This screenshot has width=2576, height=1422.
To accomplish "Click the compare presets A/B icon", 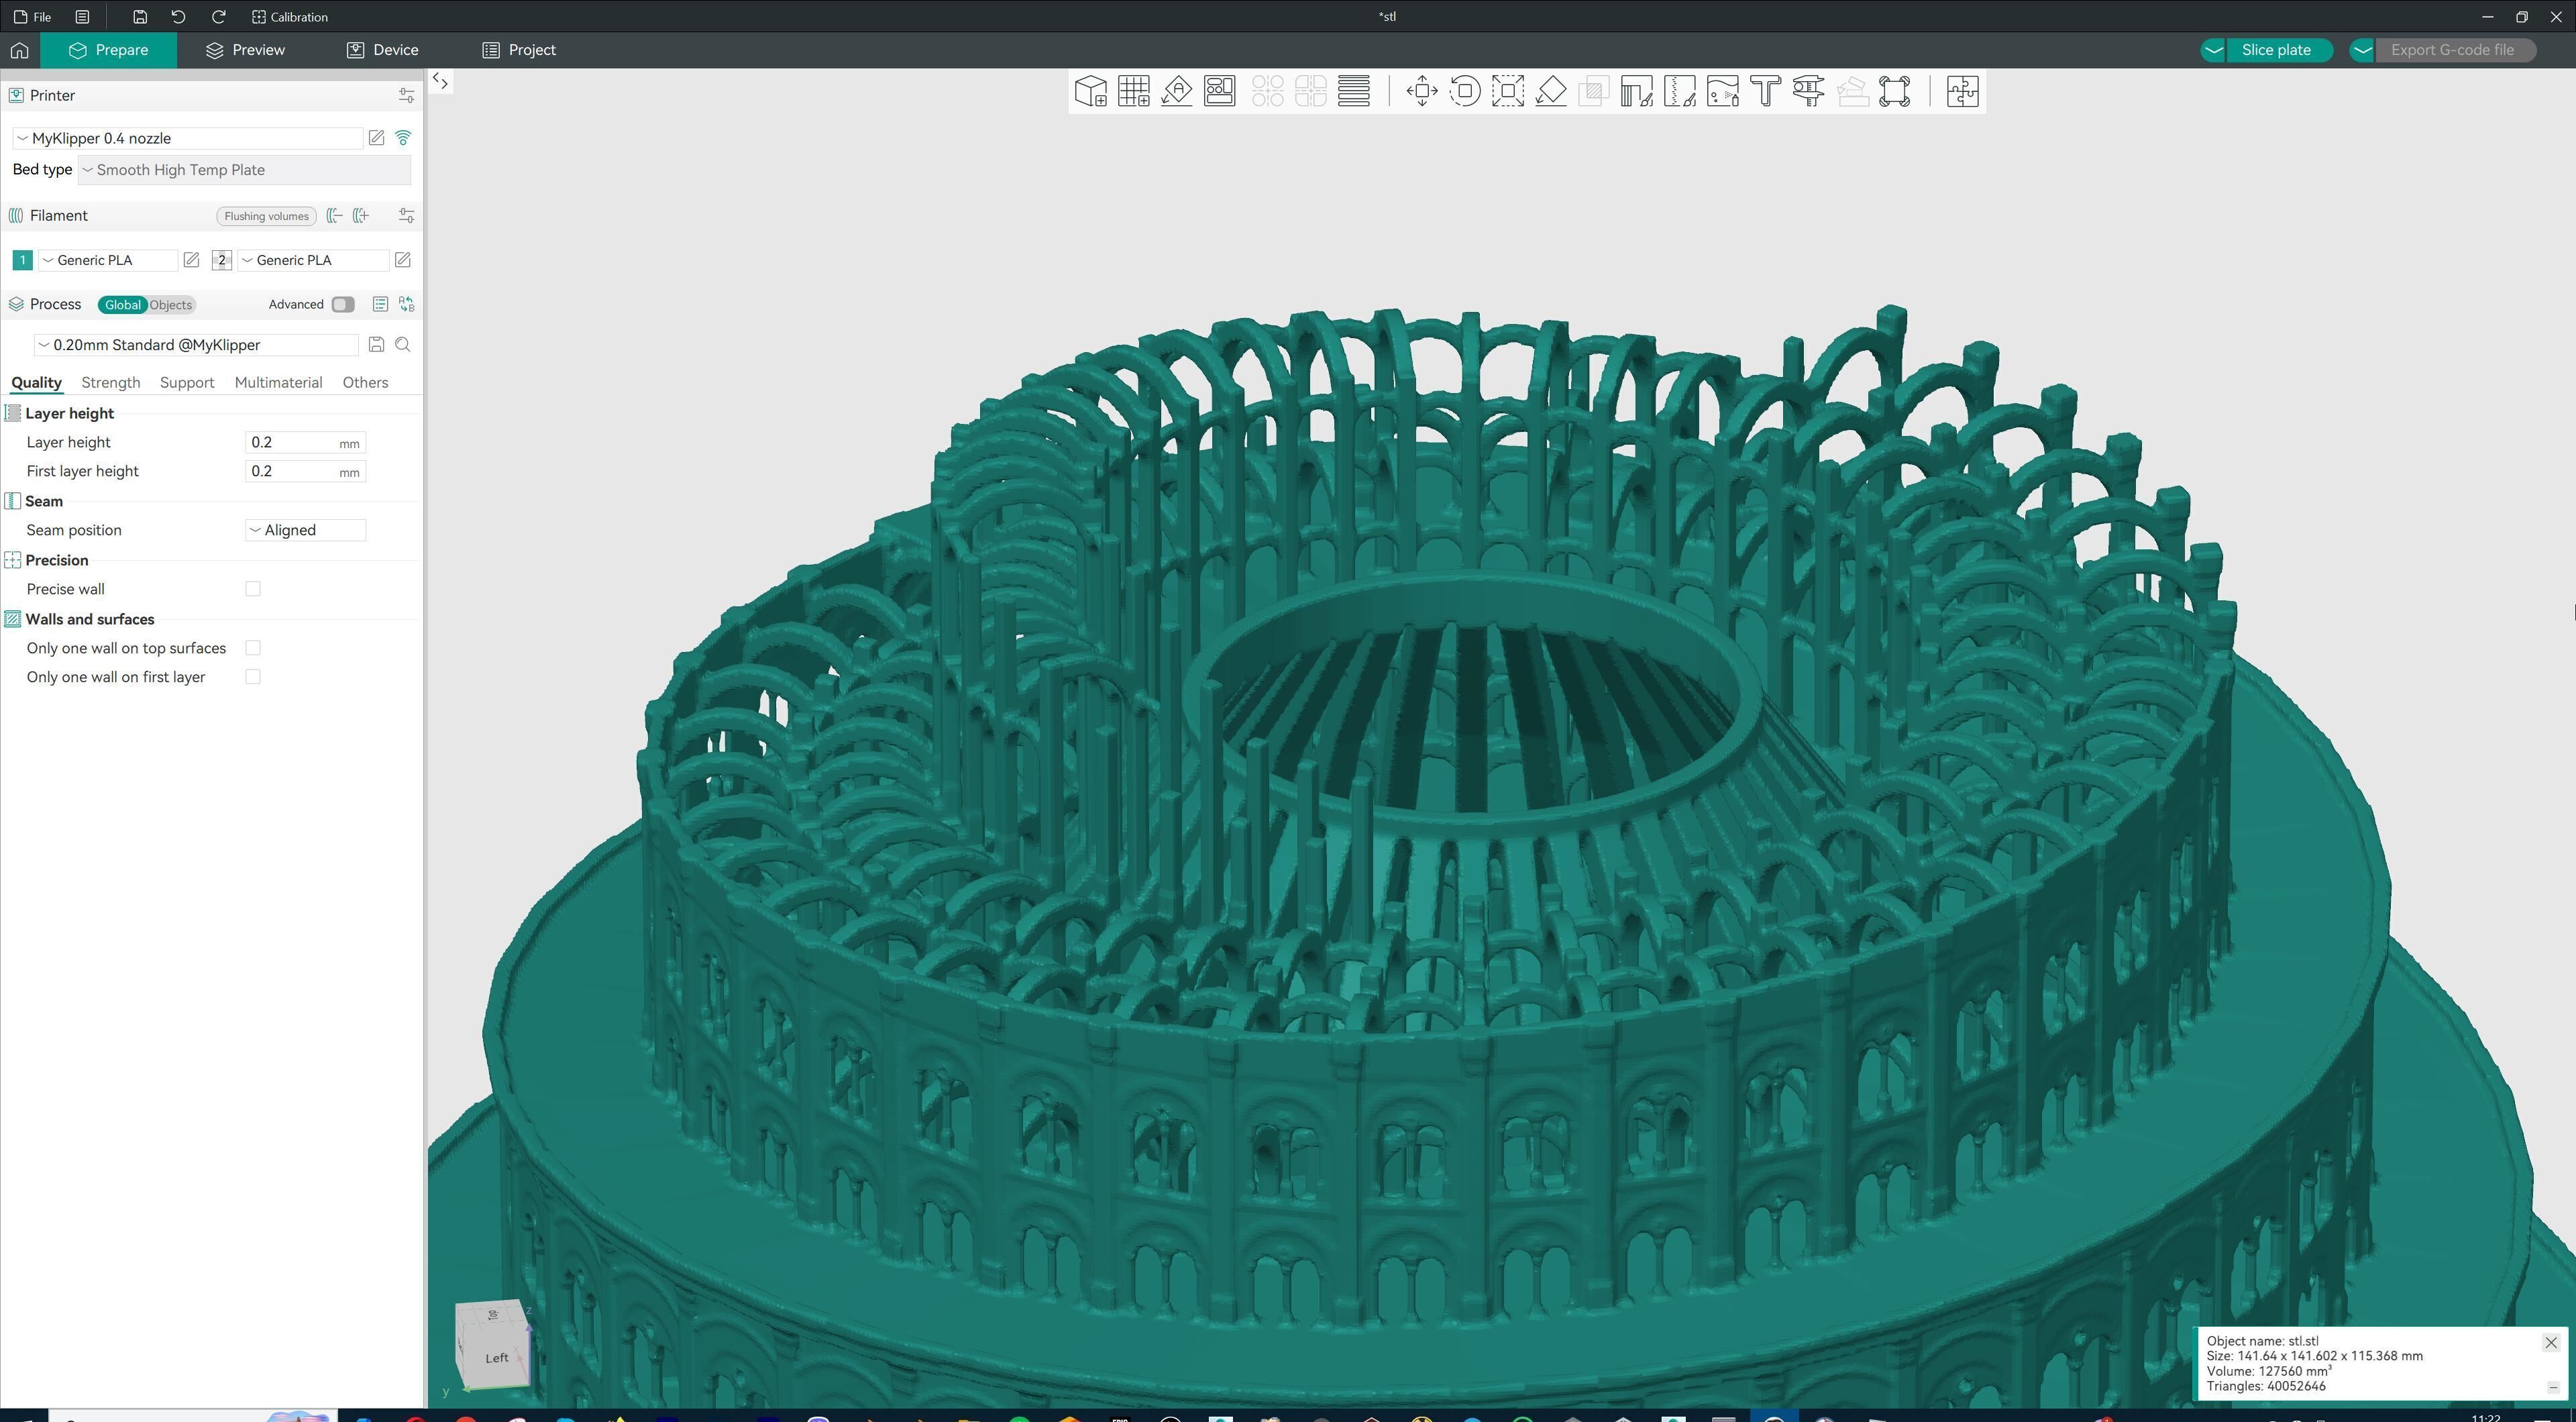I will pos(406,304).
